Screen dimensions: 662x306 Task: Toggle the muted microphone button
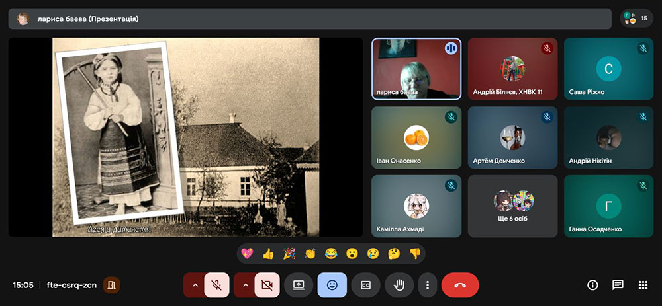click(216, 285)
